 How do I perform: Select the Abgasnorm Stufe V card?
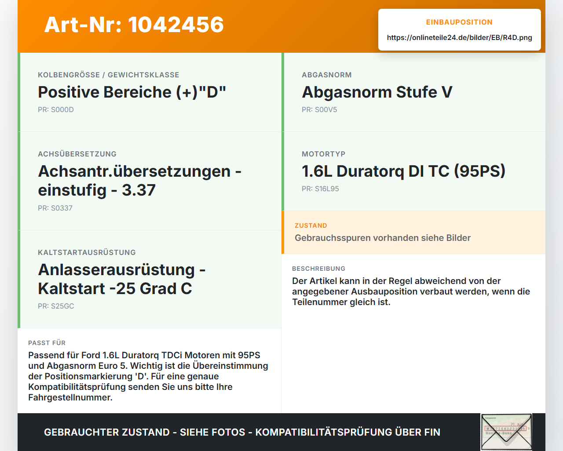coord(413,92)
